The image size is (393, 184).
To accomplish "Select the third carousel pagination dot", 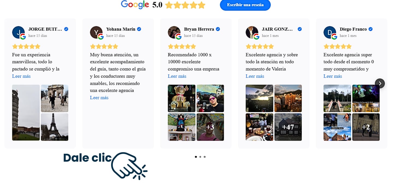I will [x=204, y=157].
